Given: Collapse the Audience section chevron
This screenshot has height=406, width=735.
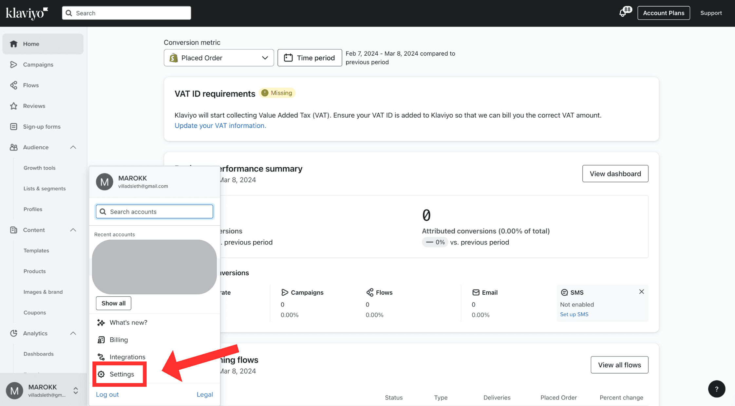Looking at the screenshot, I should click(73, 147).
